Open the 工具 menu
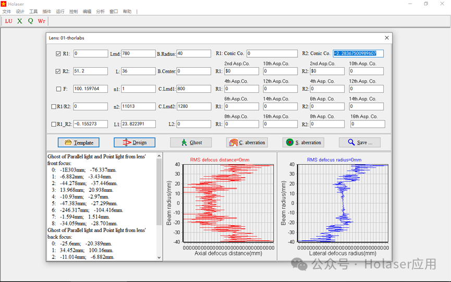The image size is (451, 282). (x=33, y=11)
